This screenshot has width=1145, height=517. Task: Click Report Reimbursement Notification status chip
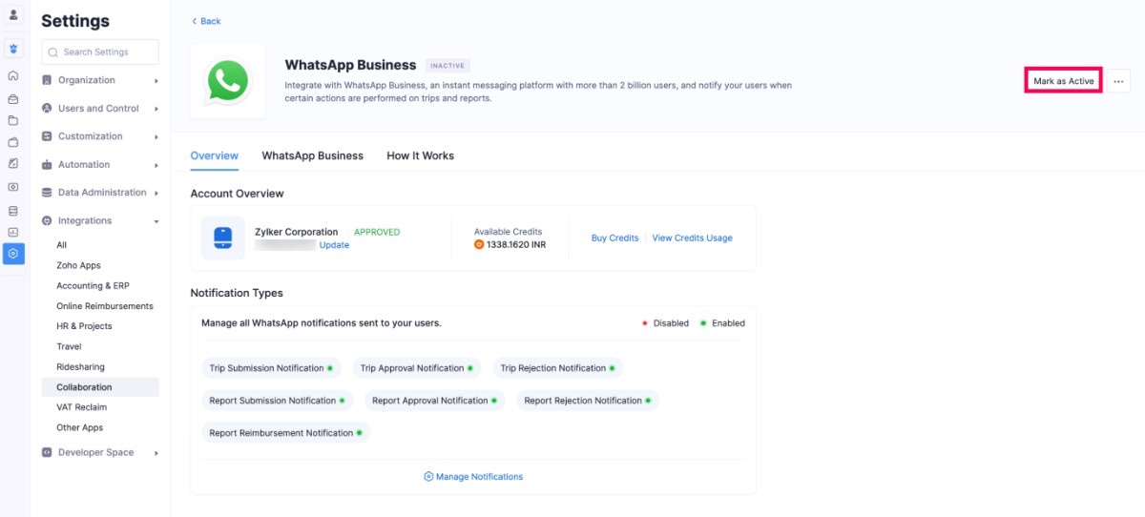pos(285,433)
